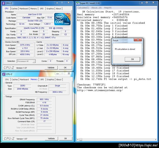Click the Channels # value Single
The height and width of the screenshot is (148, 159).
[58, 86]
